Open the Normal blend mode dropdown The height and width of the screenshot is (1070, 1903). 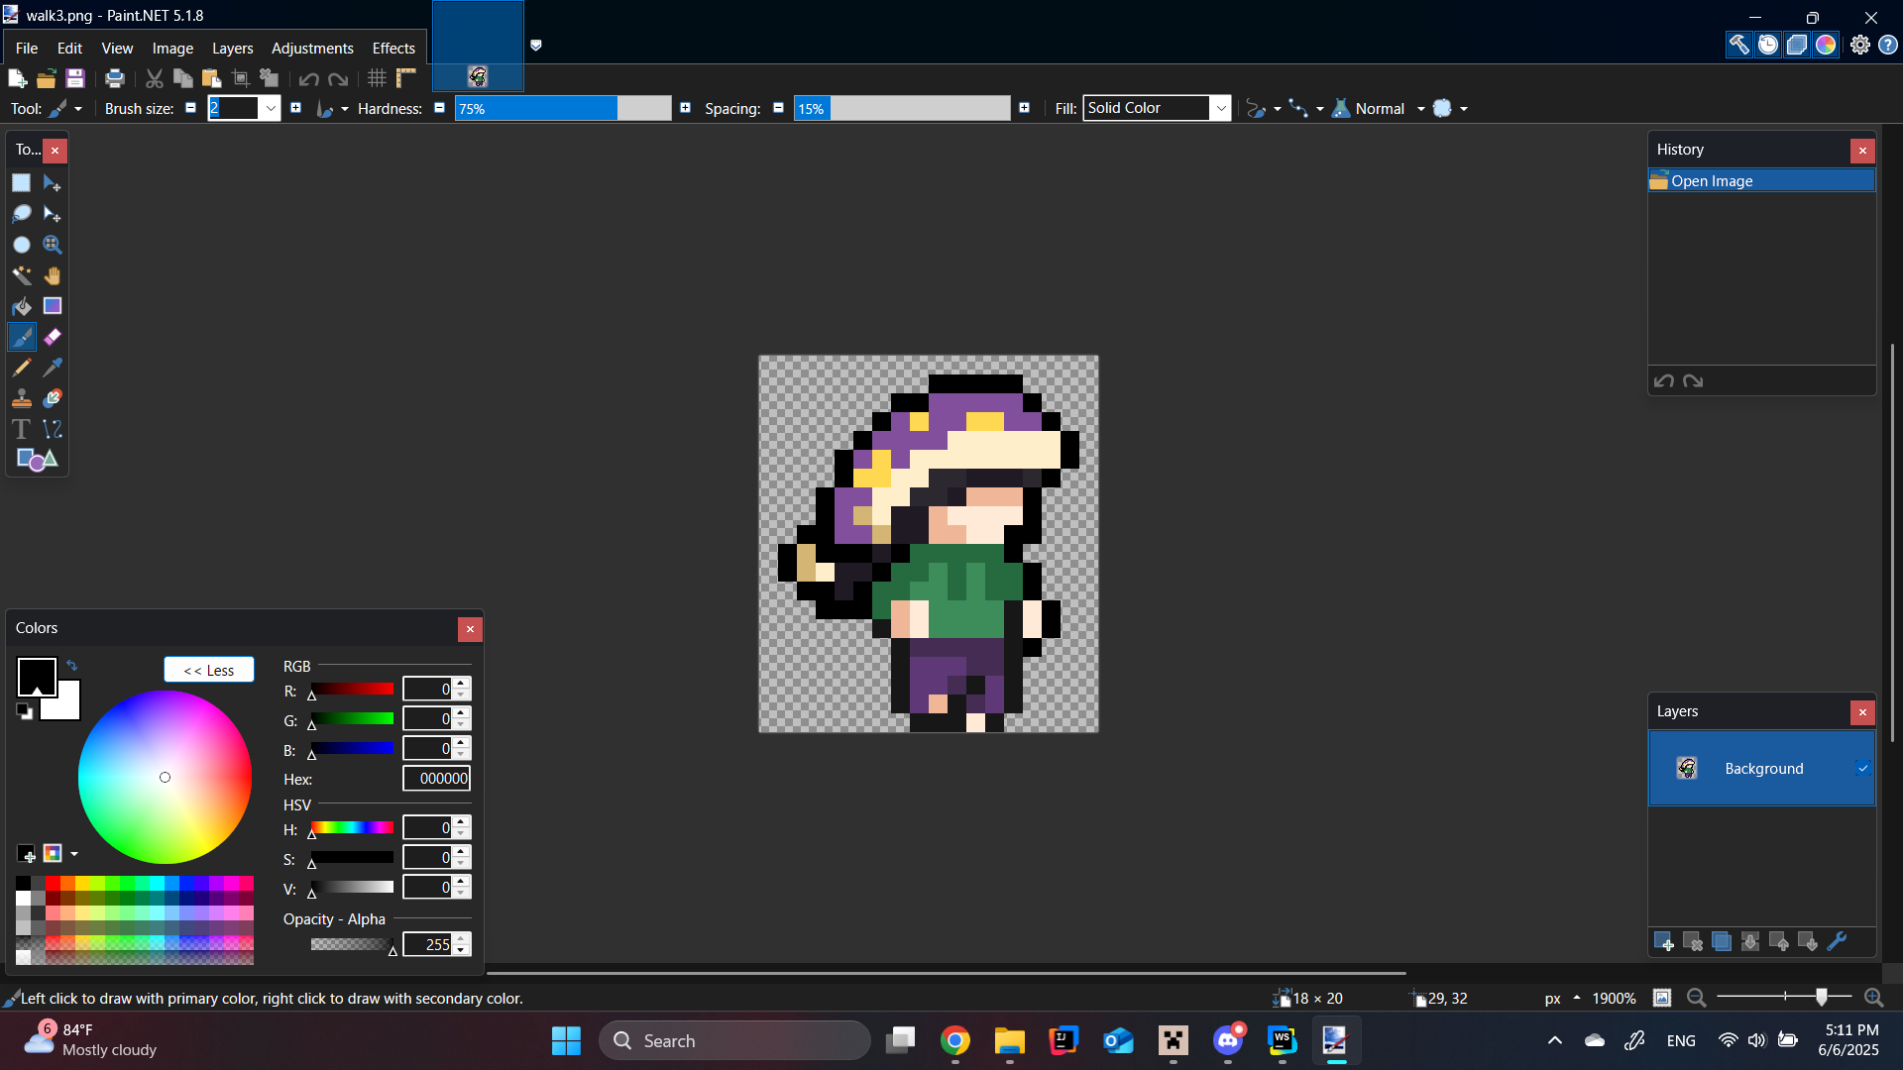tap(1421, 109)
